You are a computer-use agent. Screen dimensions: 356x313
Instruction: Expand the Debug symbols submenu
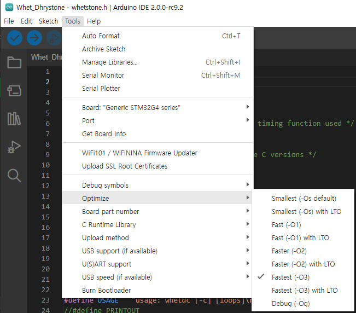(x=157, y=185)
